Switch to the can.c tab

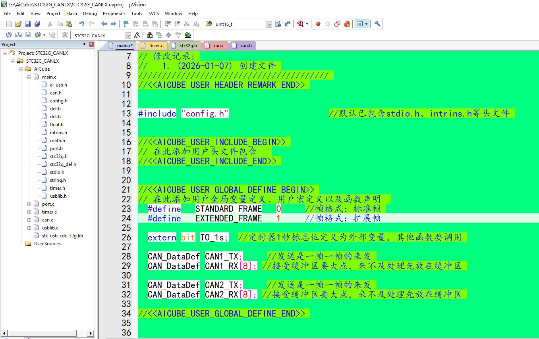(218, 46)
